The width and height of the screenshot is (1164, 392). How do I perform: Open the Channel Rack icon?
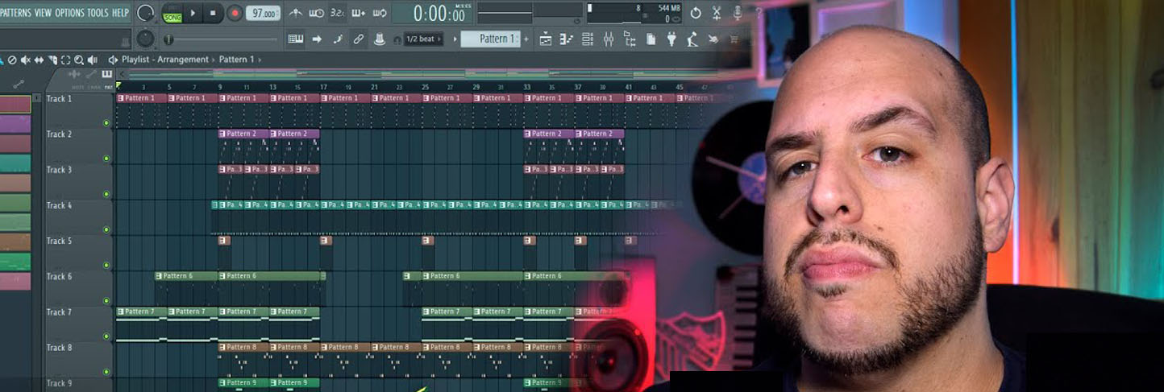tap(588, 39)
